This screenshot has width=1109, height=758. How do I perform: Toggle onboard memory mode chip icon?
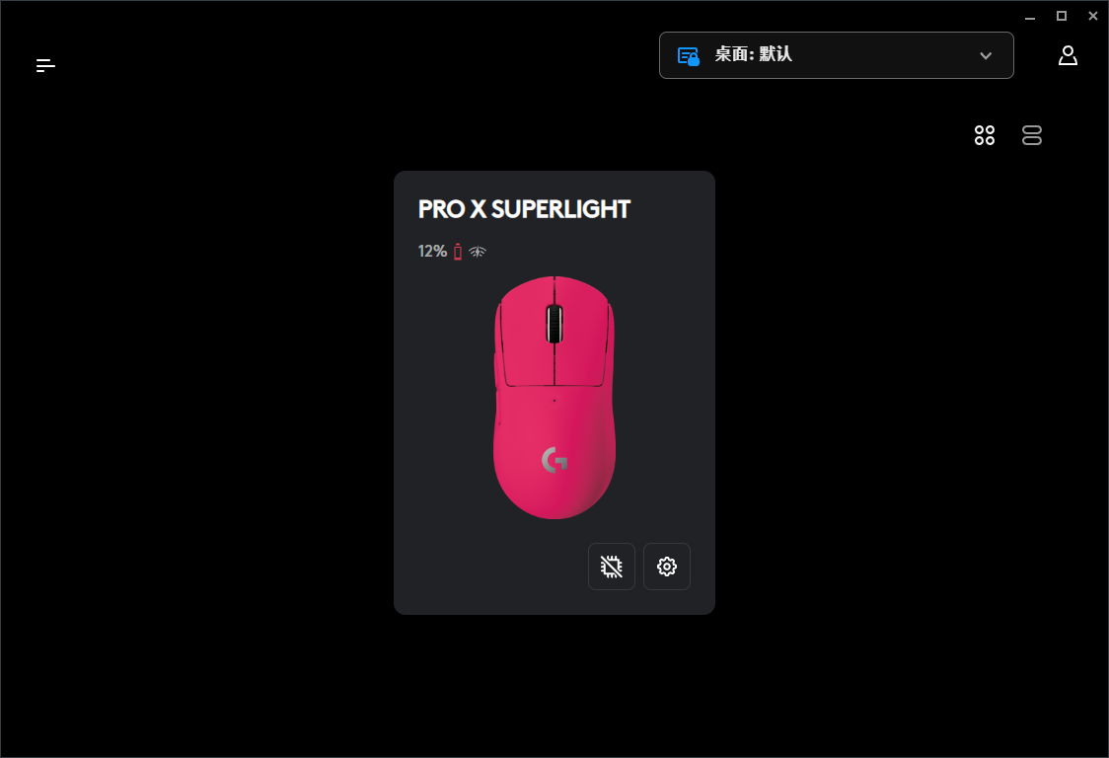tap(611, 567)
